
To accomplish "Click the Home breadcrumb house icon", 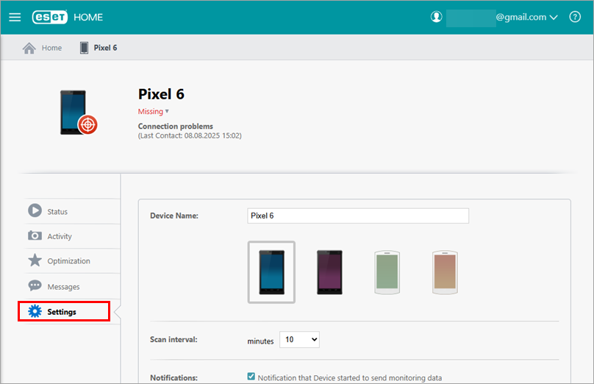I will point(29,48).
